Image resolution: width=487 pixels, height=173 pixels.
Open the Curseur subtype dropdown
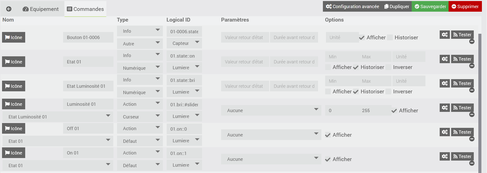pos(140,117)
